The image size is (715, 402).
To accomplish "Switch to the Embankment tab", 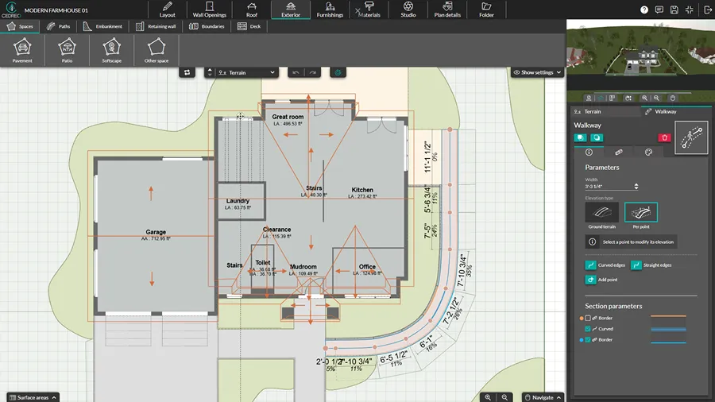I will (103, 26).
